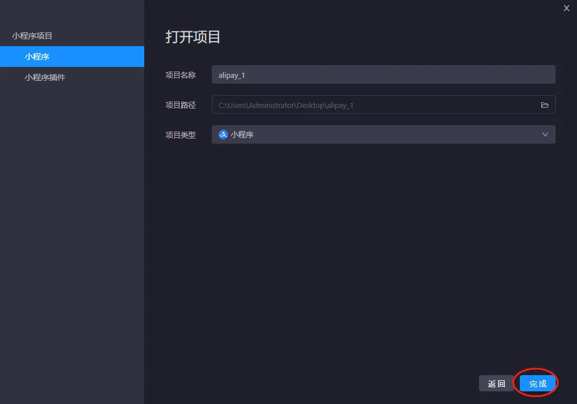Click the 项目名称 input field
The image size is (577, 404).
(384, 74)
